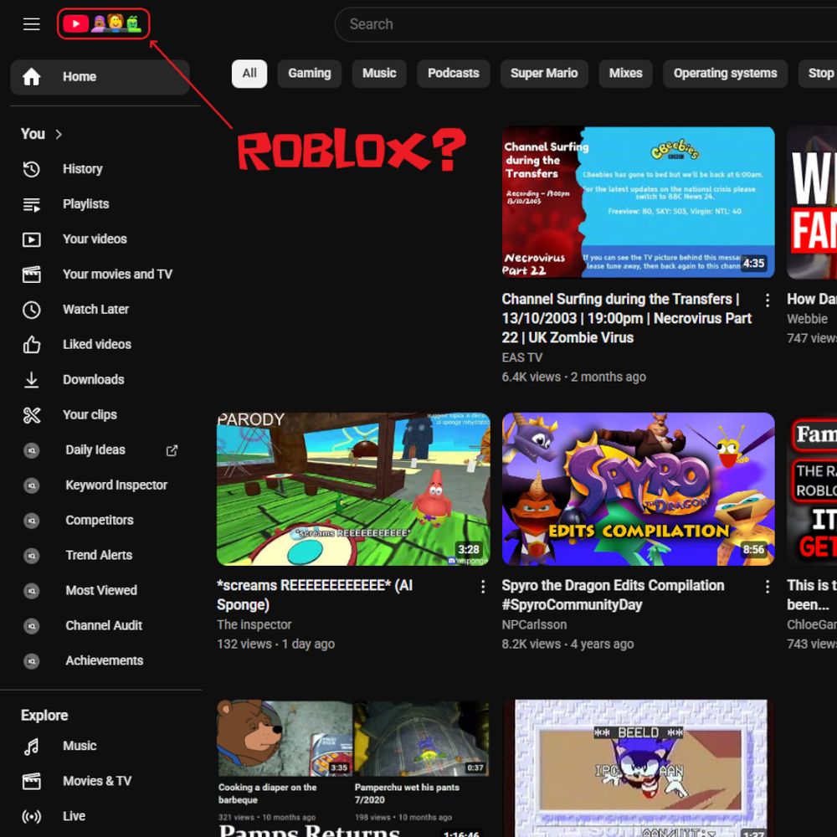Open the History page link
Viewport: 837px width, 837px height.
pos(83,169)
